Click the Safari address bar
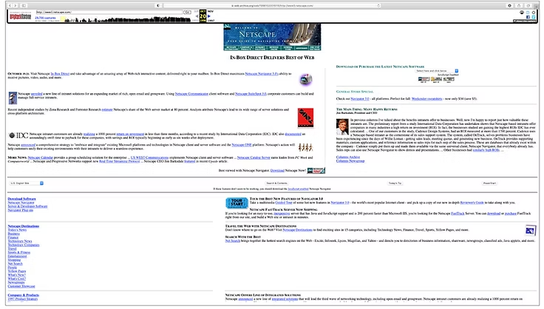This screenshot has height=309, width=544. (272, 6)
